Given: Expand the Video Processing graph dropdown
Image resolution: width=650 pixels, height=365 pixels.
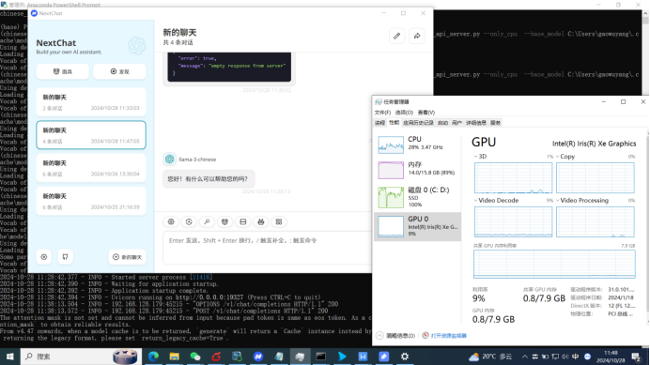Looking at the screenshot, I should point(558,200).
